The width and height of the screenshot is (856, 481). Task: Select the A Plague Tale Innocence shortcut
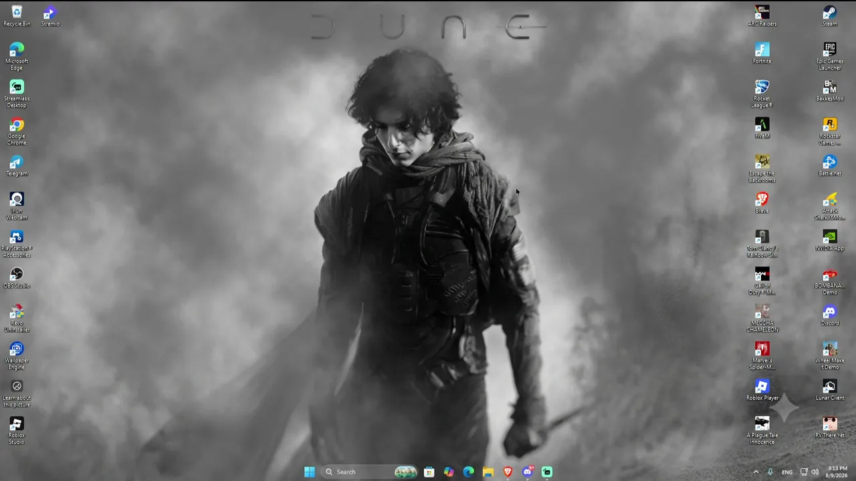tap(762, 431)
